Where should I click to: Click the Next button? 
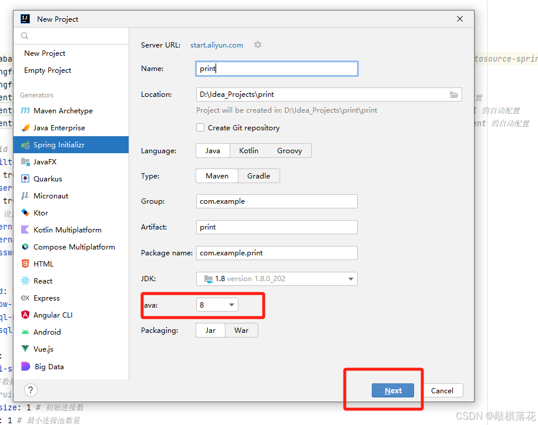tap(392, 390)
